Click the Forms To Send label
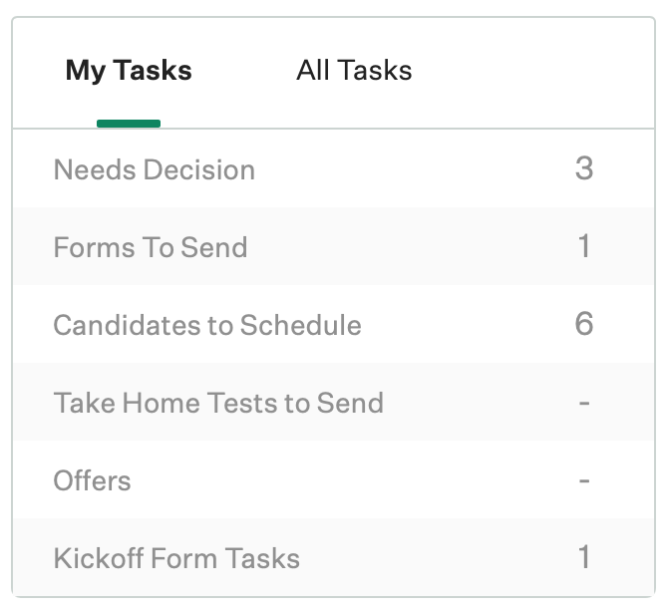The image size is (666, 610). pyautogui.click(x=150, y=247)
